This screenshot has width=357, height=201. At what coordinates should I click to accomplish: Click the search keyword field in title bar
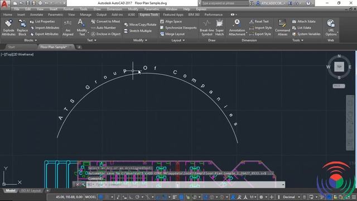[224, 3]
